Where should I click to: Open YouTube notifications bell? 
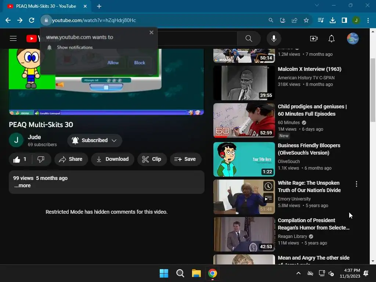[332, 38]
